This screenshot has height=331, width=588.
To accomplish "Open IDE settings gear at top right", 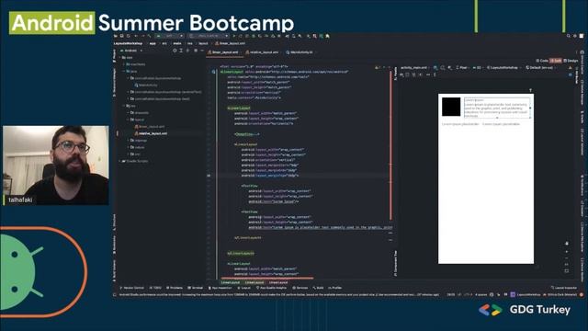I will coord(575,36).
